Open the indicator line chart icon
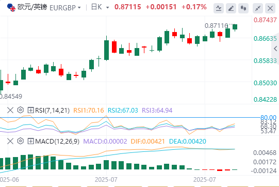Viewport: 279px width, 187px height. pos(219,8)
